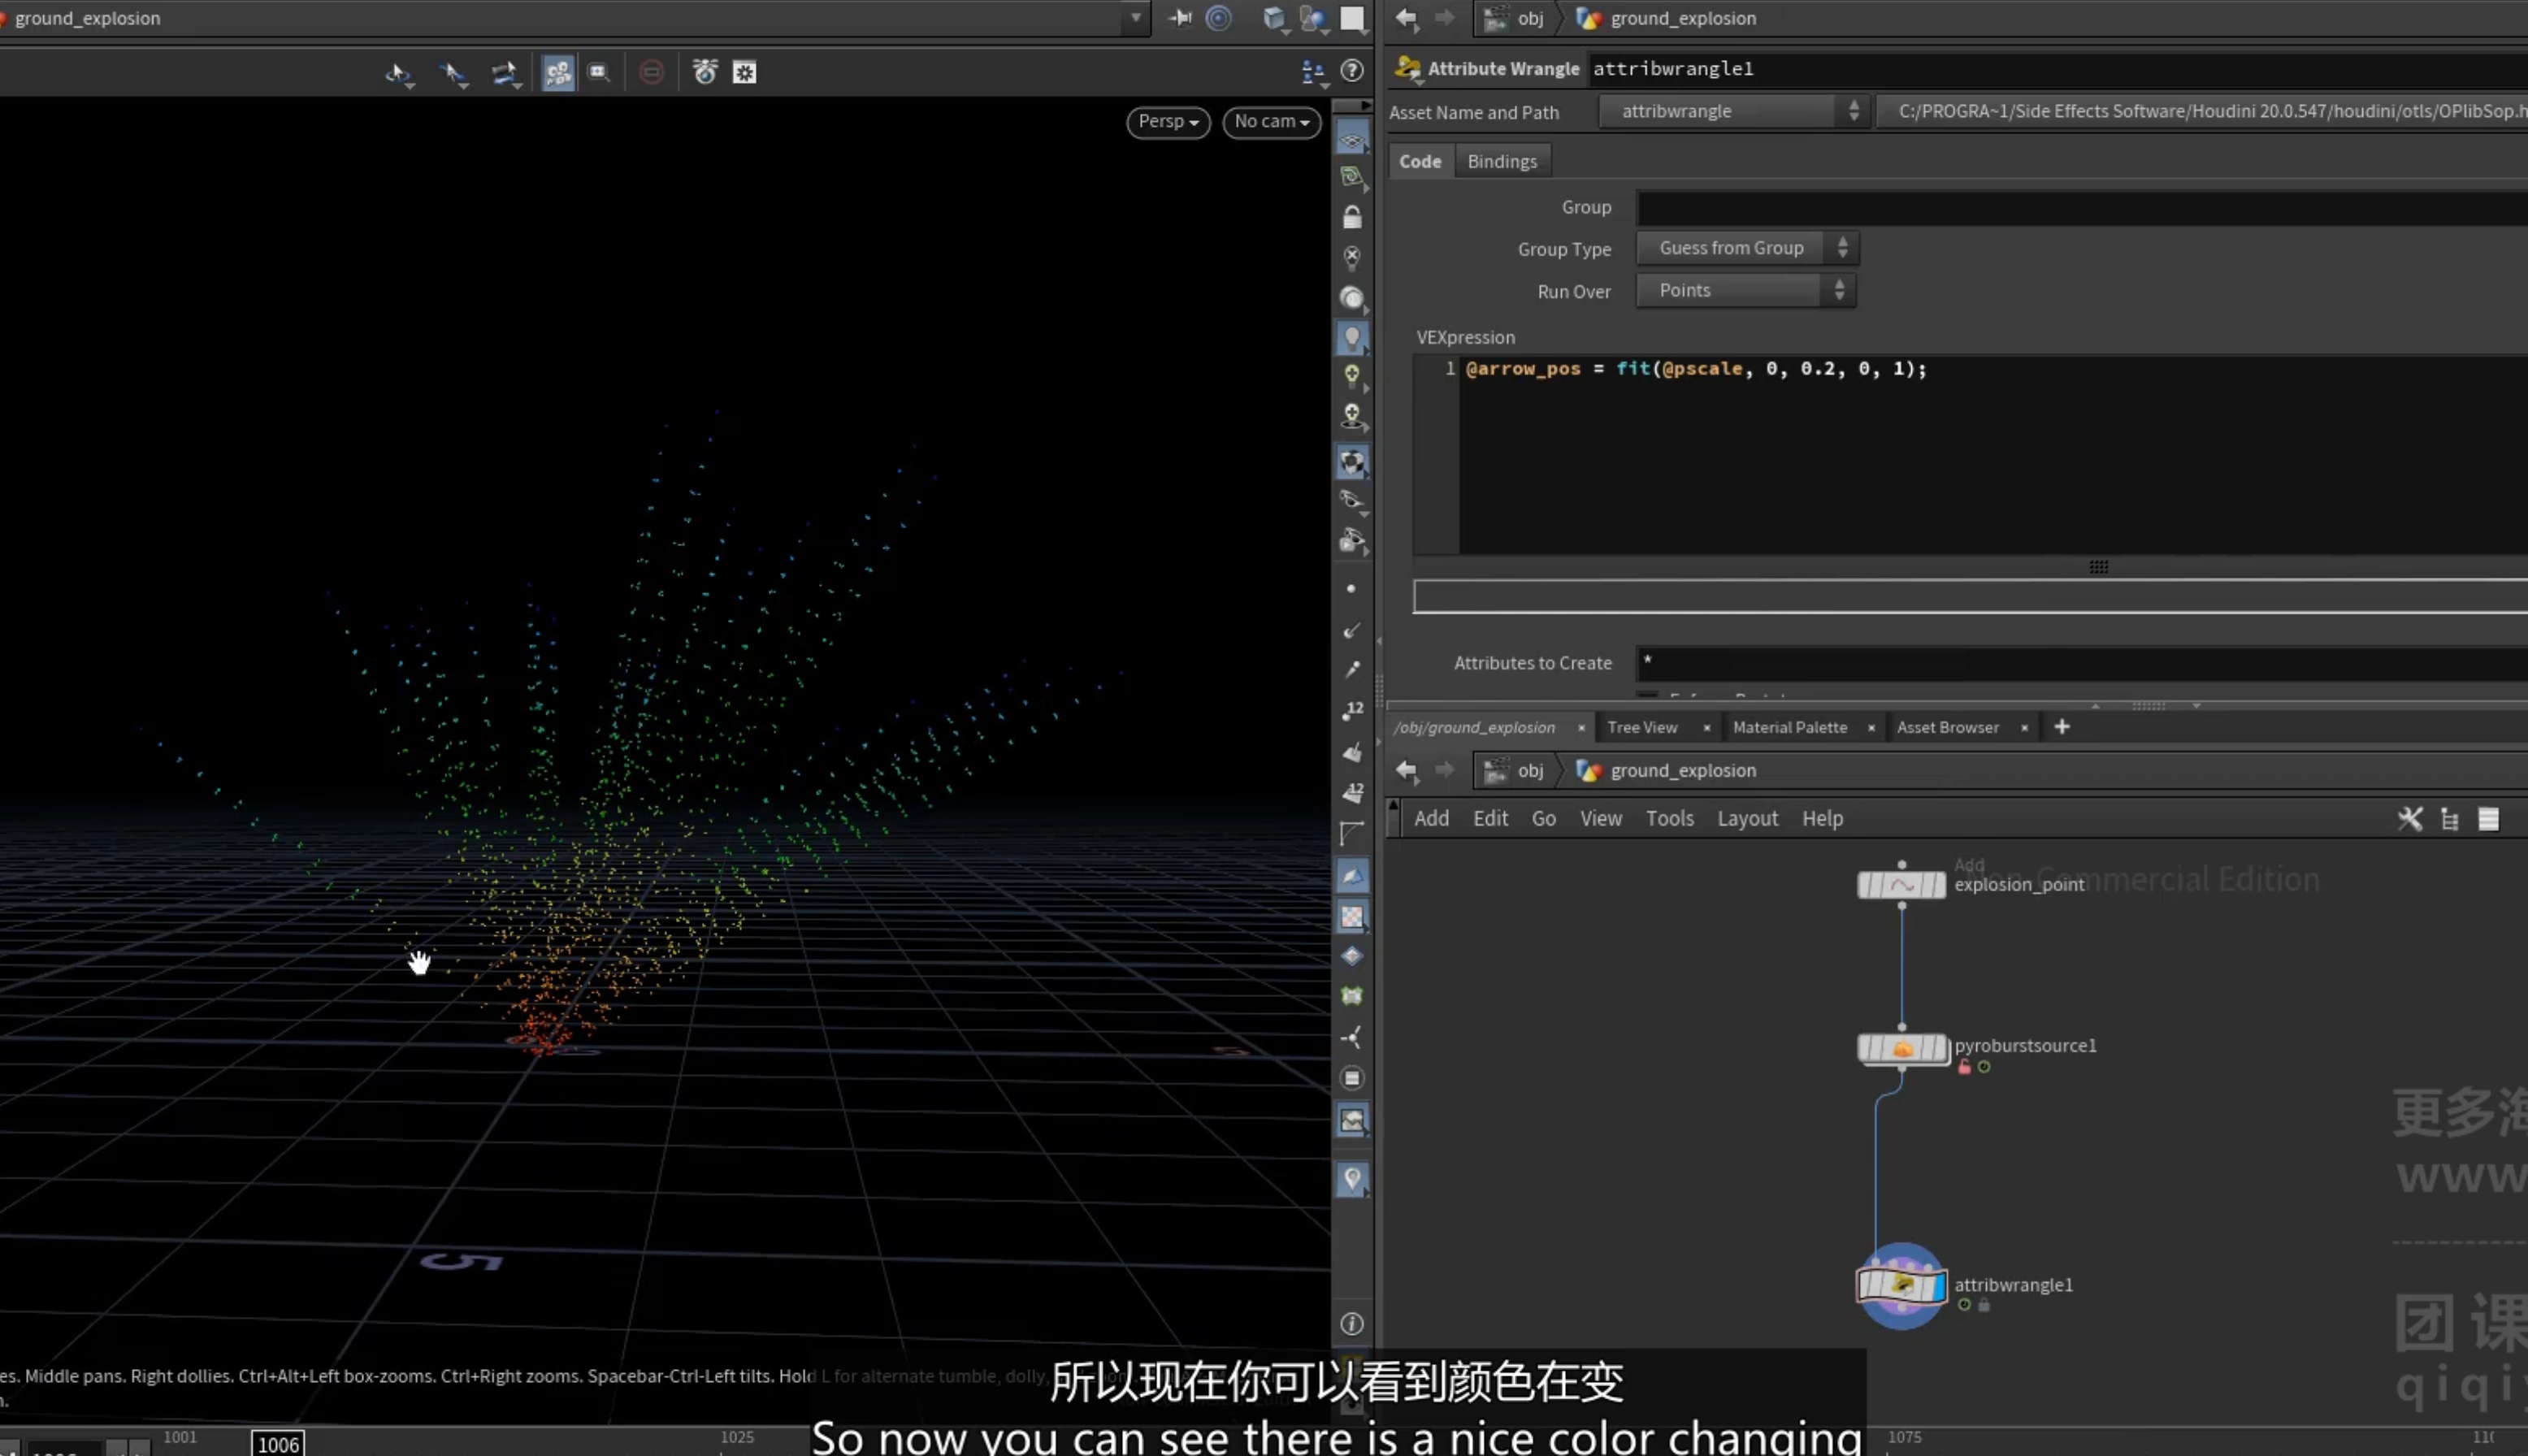Open the No cam camera dropdown
This screenshot has width=2528, height=1456.
tap(1271, 122)
